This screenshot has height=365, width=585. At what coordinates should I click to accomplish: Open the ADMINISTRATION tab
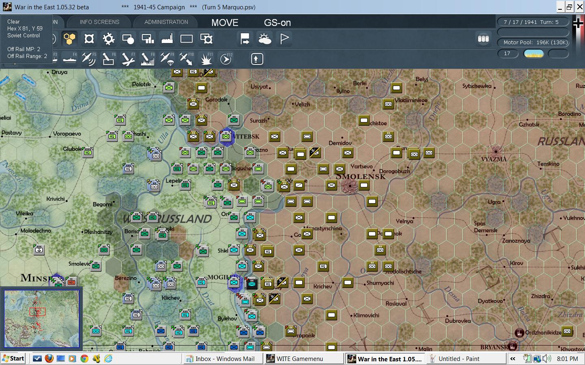click(166, 22)
